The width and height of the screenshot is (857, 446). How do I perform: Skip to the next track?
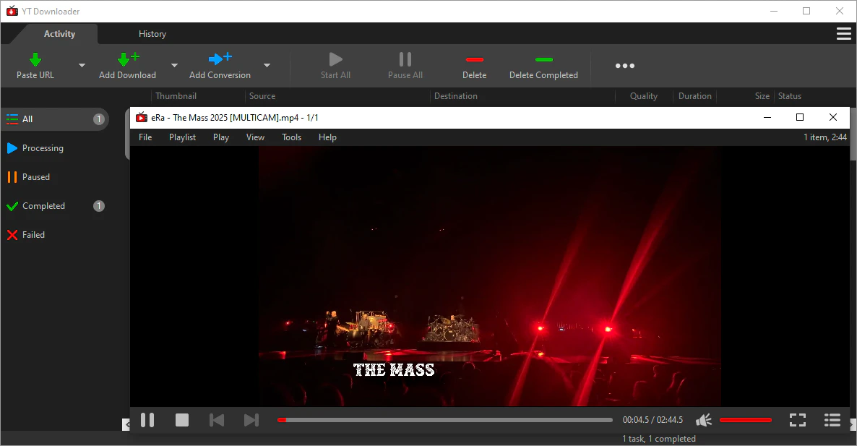251,420
